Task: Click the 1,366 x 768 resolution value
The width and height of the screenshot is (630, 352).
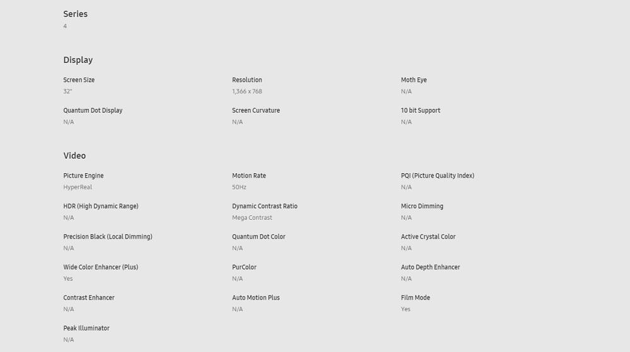Action: 247,91
